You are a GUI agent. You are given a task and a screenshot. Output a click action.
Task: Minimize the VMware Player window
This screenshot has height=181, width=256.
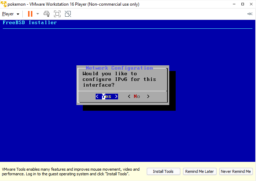point(234,4)
